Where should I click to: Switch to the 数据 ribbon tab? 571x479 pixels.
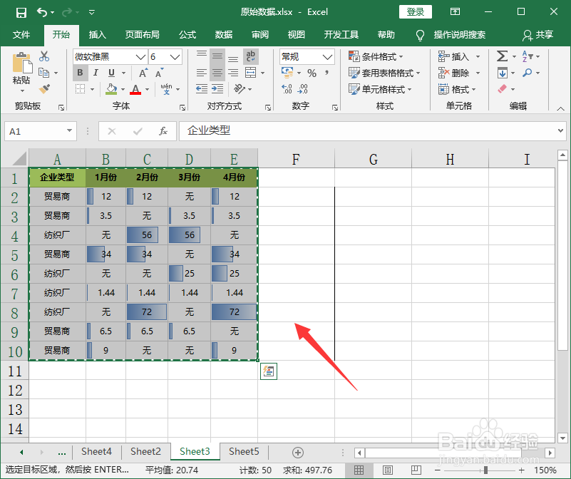(x=224, y=35)
